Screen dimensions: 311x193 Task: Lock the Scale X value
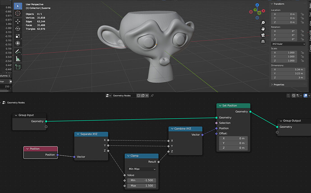[x=302, y=53]
